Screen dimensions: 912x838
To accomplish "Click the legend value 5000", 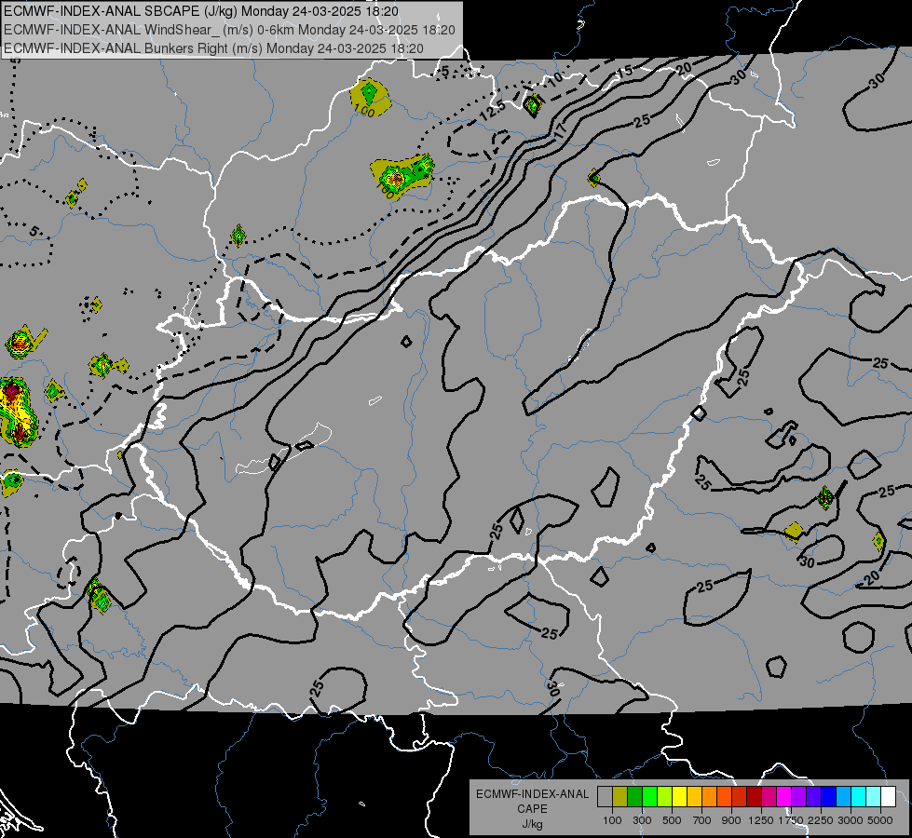I will [880, 820].
